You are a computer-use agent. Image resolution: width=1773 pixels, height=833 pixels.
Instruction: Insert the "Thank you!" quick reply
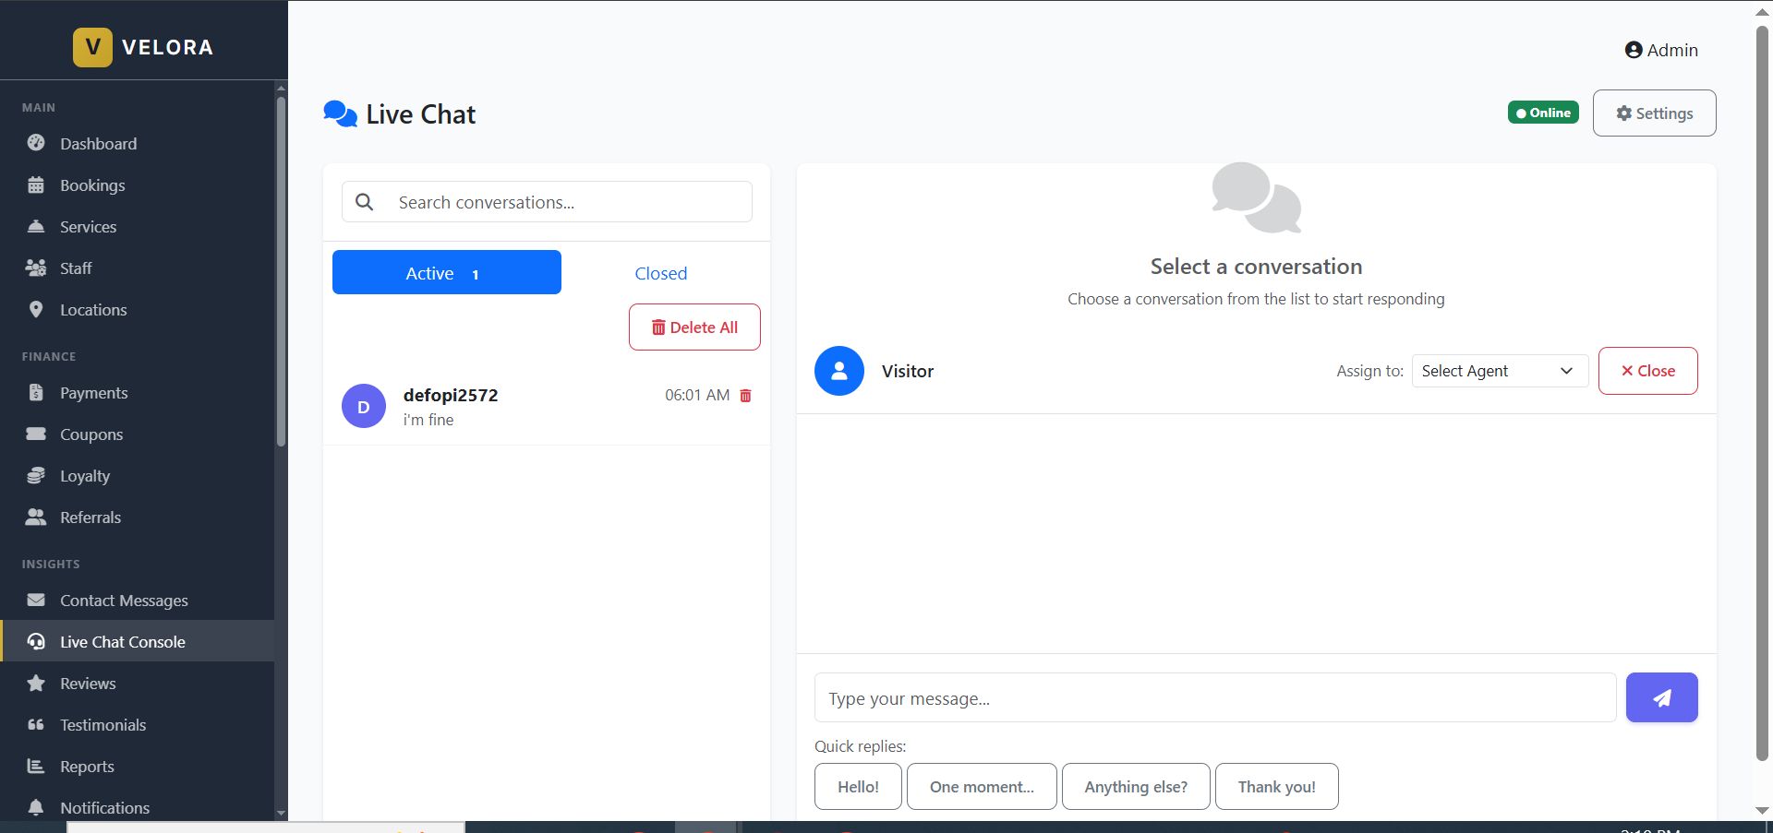tap(1276, 786)
